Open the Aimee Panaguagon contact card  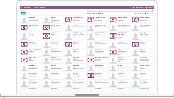[x=98, y=68]
